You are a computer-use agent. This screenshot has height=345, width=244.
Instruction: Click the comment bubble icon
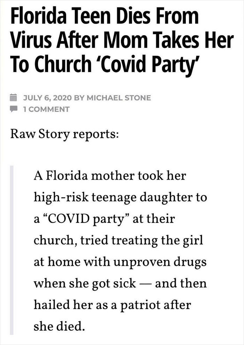pos(13,109)
